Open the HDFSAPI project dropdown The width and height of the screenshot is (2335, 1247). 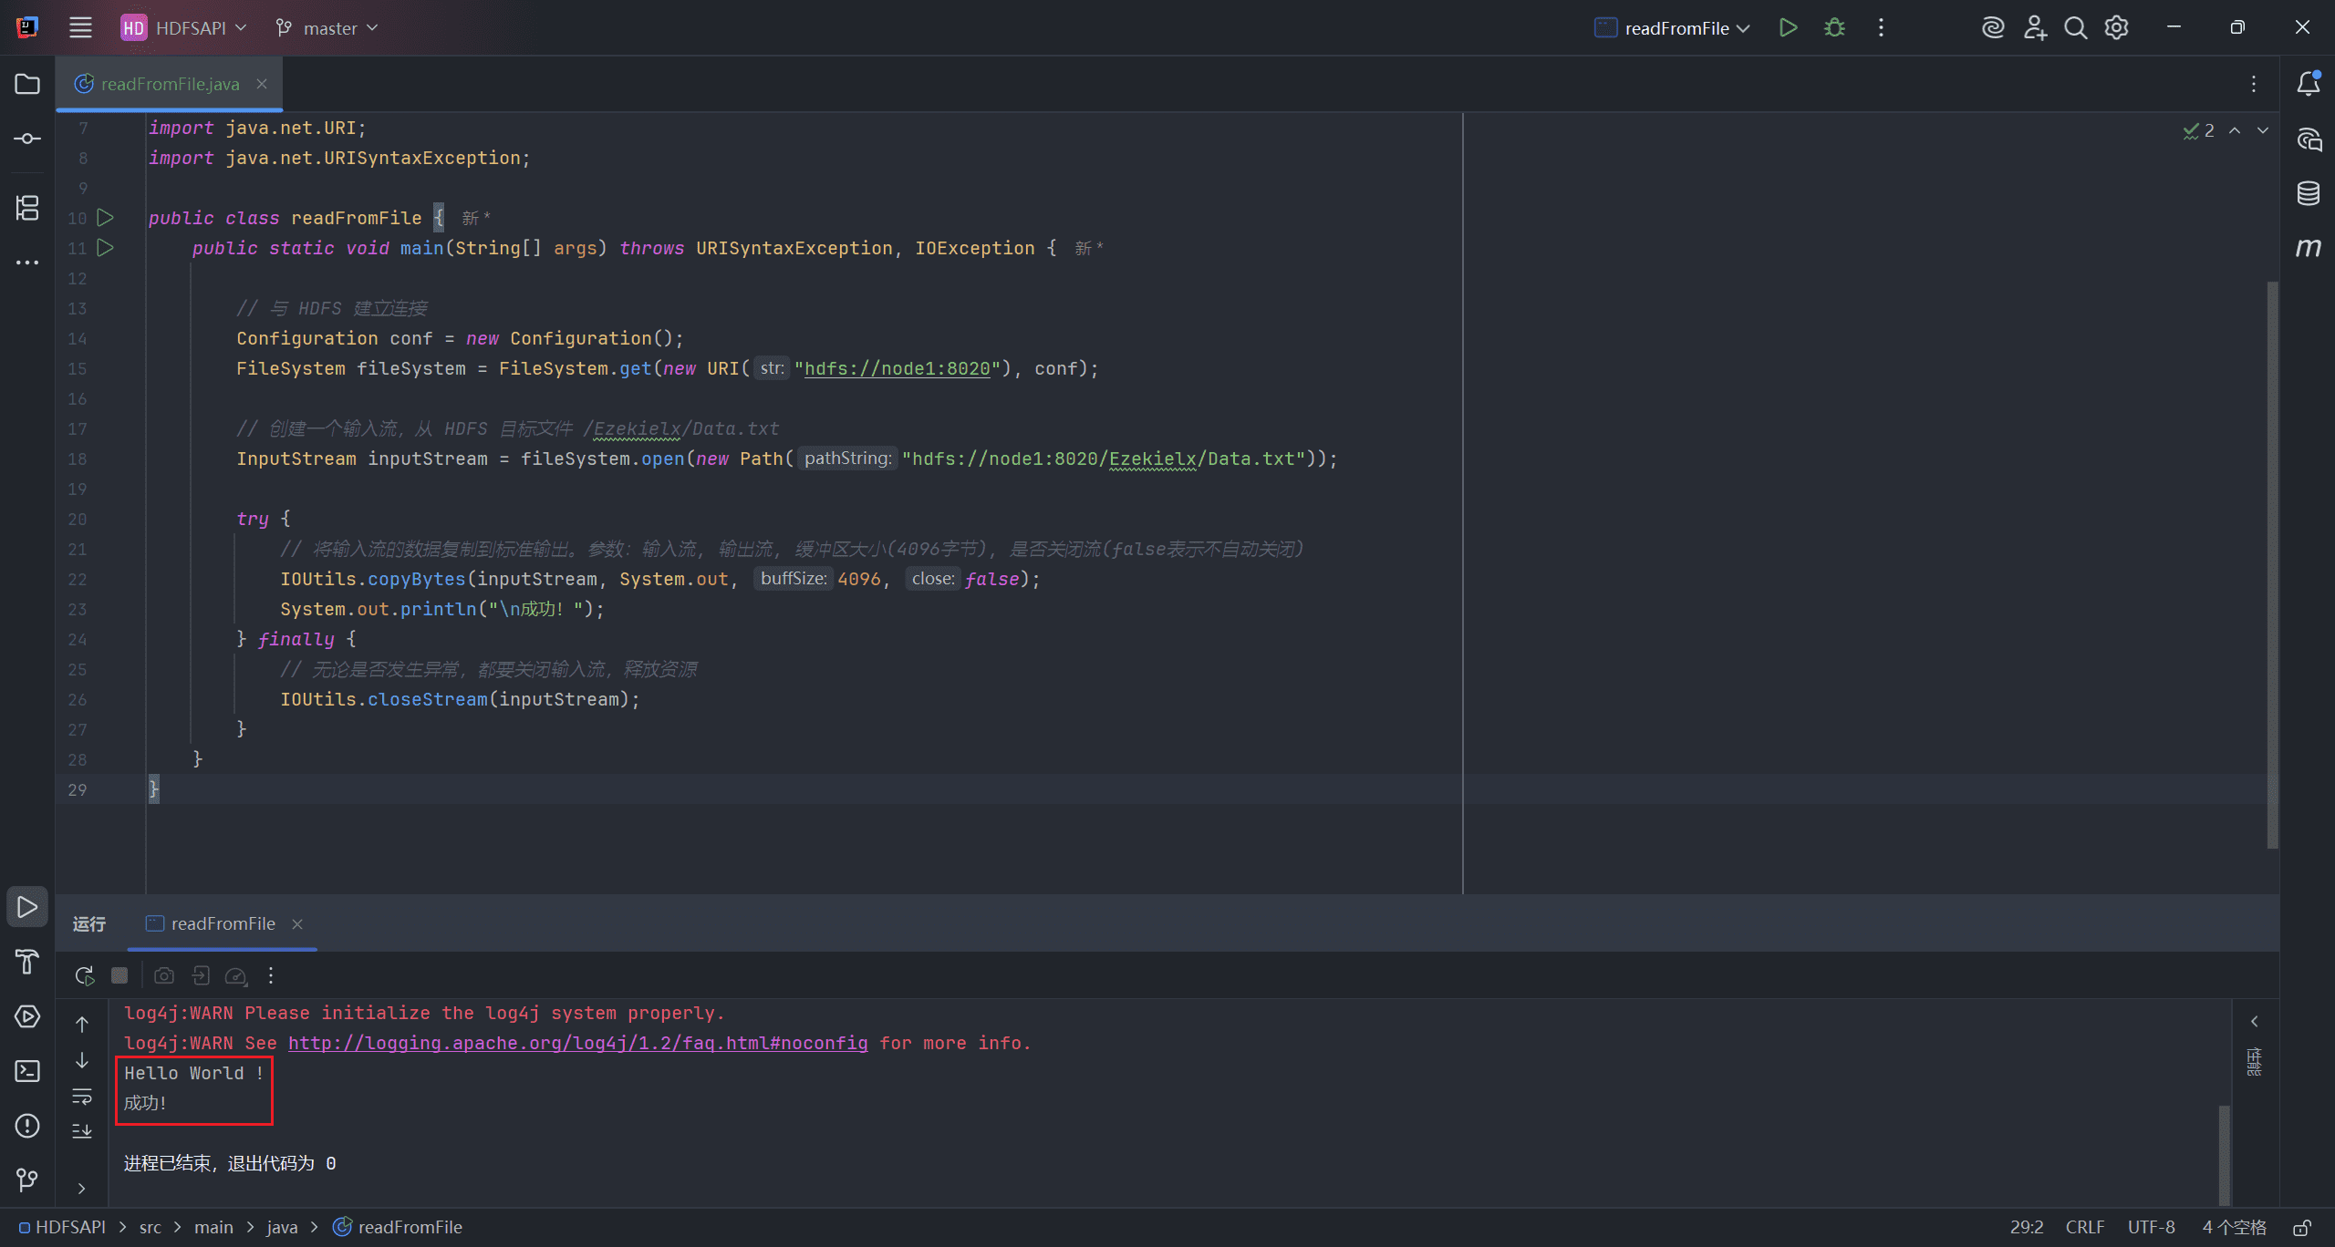click(x=184, y=28)
